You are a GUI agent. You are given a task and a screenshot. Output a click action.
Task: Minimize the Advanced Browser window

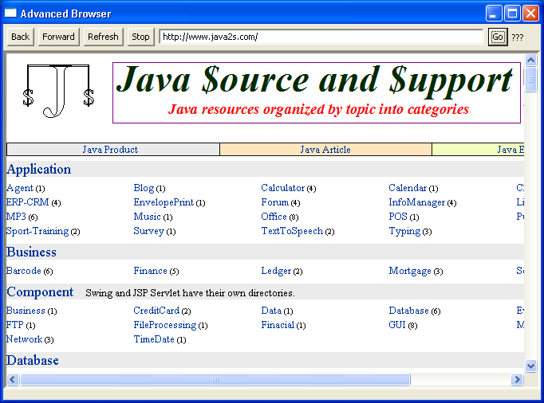coord(494,14)
